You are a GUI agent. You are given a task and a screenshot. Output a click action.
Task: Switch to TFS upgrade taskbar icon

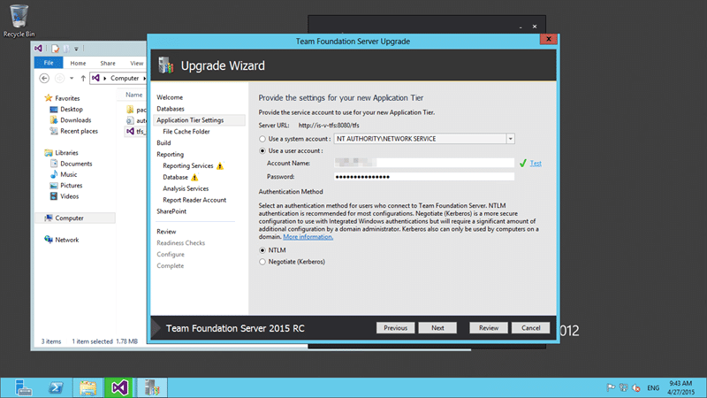tap(152, 387)
